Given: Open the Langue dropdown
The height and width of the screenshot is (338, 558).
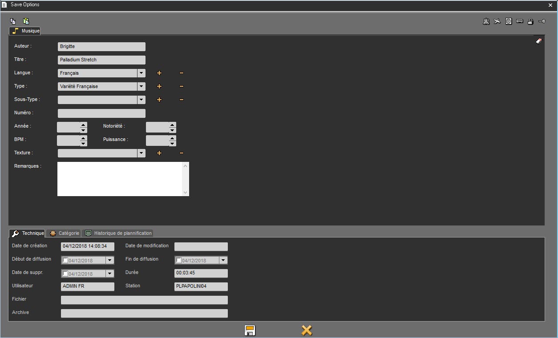Looking at the screenshot, I should click(x=141, y=73).
